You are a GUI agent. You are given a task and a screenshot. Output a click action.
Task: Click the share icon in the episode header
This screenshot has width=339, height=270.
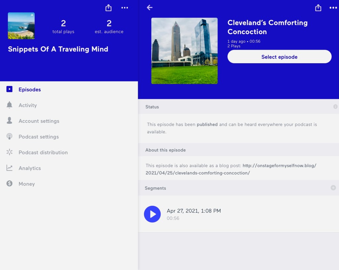318,8
